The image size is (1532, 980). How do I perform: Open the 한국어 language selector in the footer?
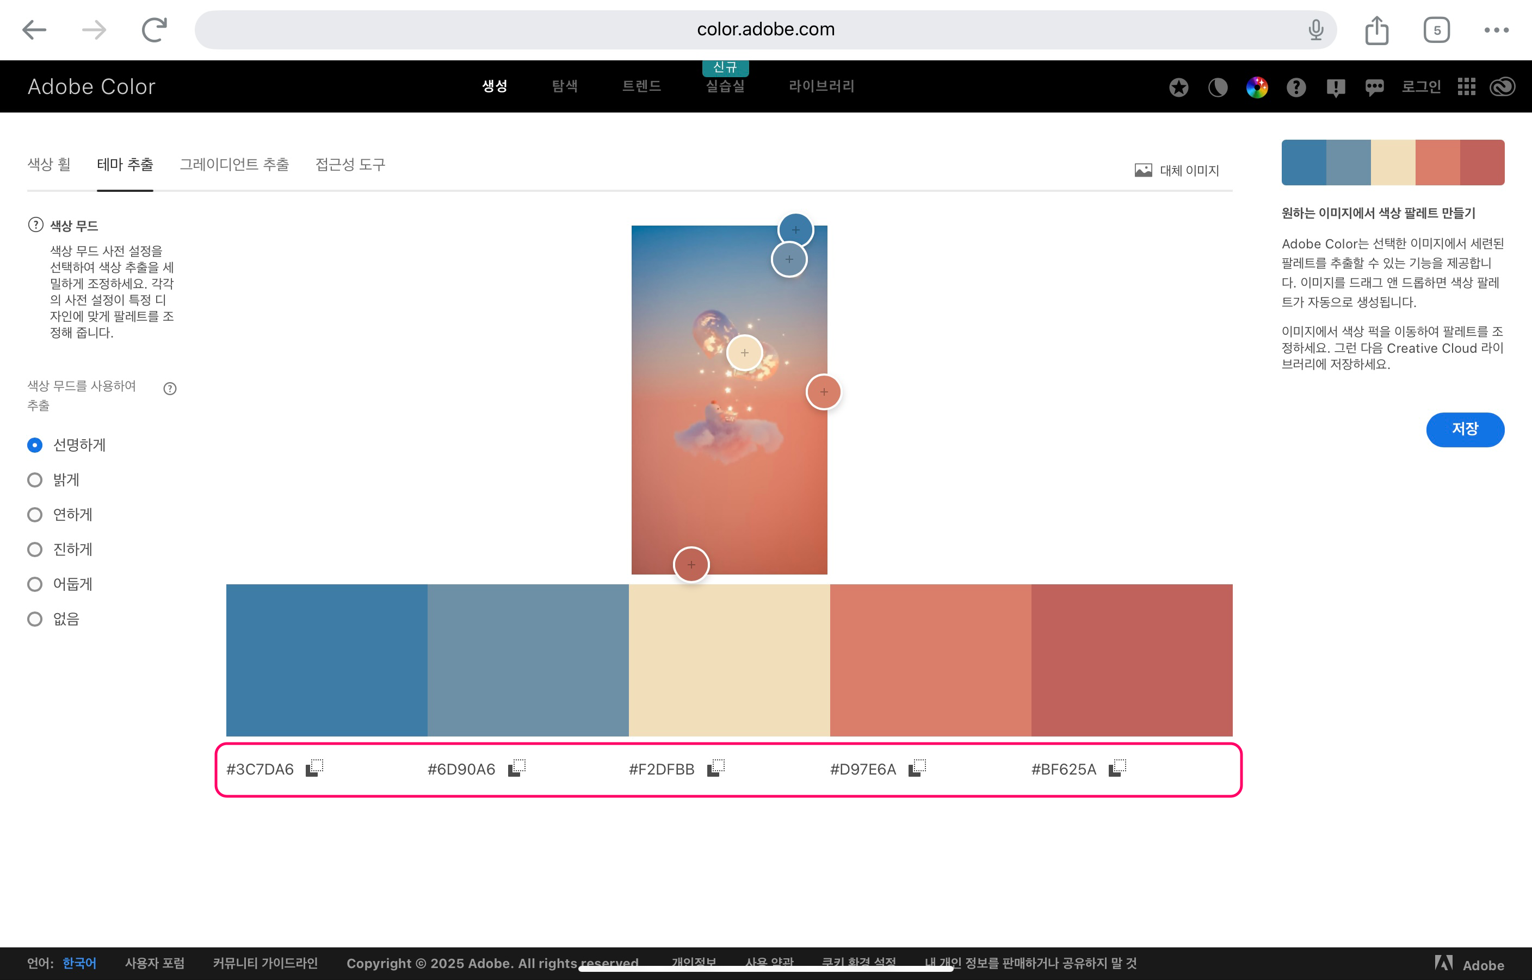(79, 963)
